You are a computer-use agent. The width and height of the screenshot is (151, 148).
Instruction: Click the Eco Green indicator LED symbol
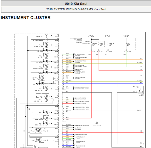(46, 100)
